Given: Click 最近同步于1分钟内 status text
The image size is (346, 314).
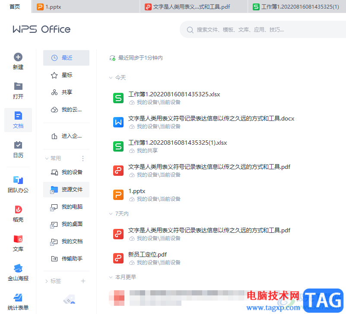Looking at the screenshot, I should point(140,58).
